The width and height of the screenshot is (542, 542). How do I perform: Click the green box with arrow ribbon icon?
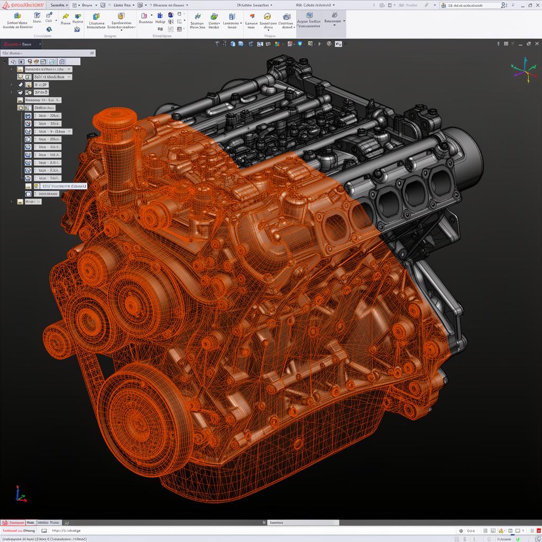pyautogui.click(x=214, y=16)
